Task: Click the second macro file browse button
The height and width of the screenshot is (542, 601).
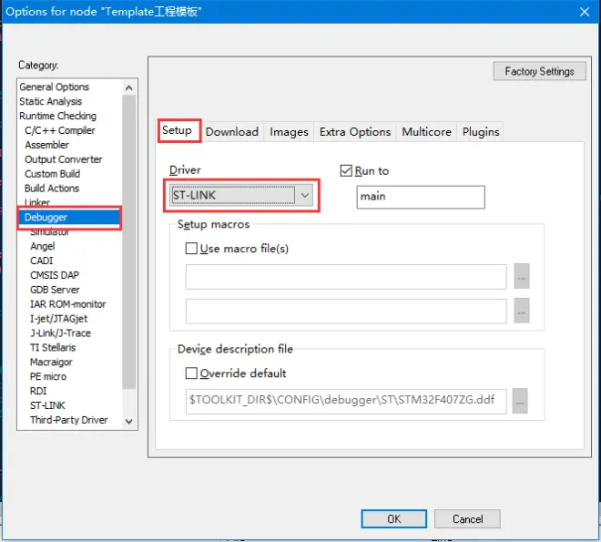Action: [x=521, y=311]
